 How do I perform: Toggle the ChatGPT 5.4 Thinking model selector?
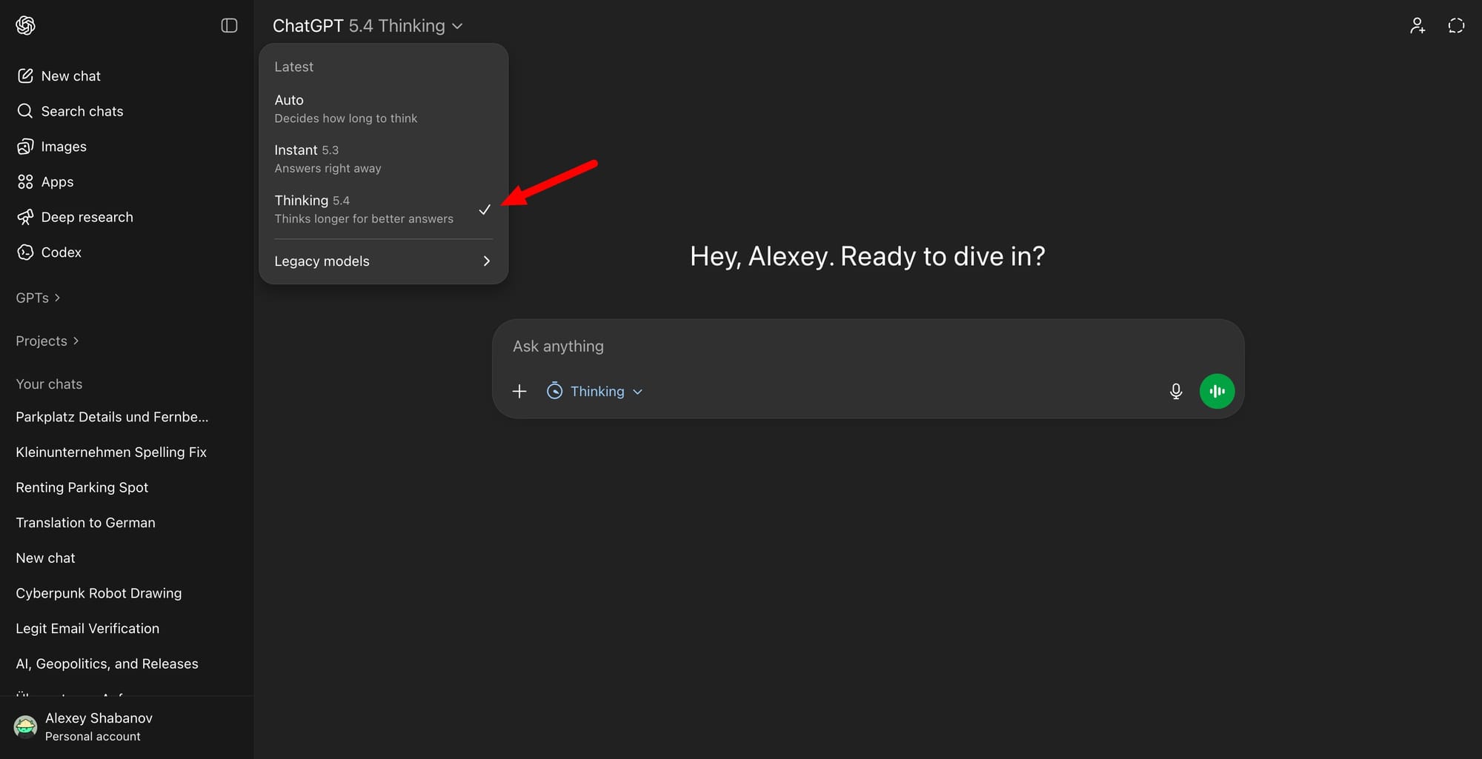[368, 26]
